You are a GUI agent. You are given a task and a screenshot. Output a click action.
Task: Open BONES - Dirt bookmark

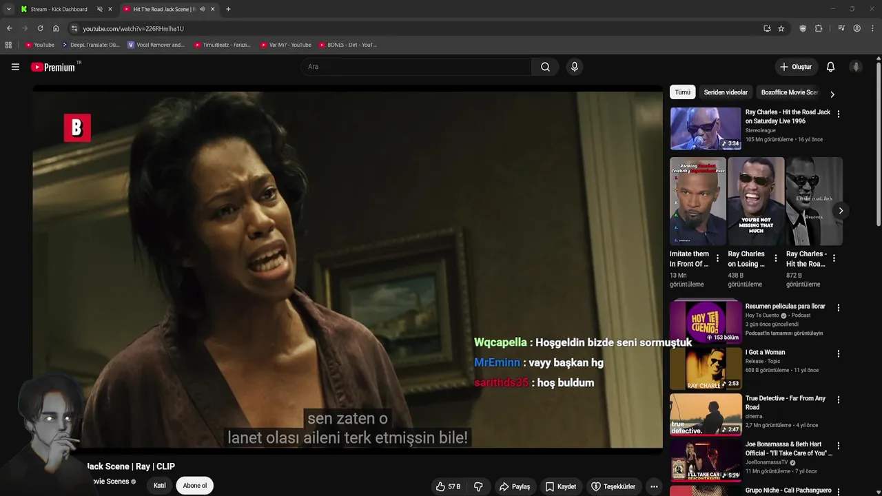[348, 45]
